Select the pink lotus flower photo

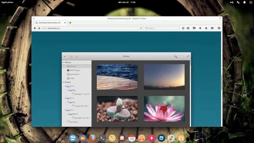[164, 108]
